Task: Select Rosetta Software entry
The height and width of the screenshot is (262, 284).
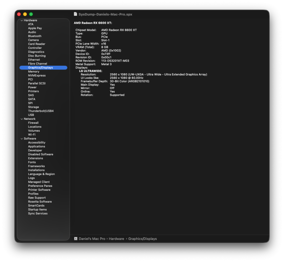Action: 40,202
